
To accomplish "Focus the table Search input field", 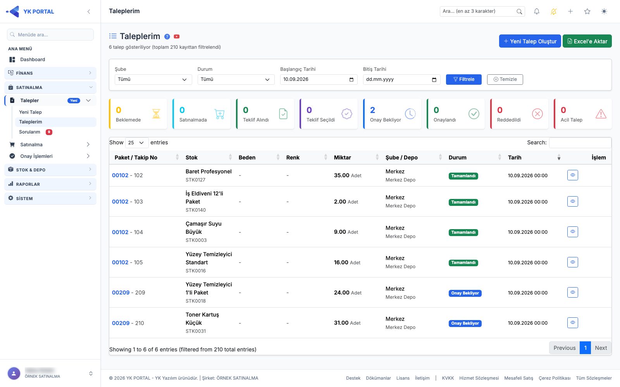I will point(580,143).
